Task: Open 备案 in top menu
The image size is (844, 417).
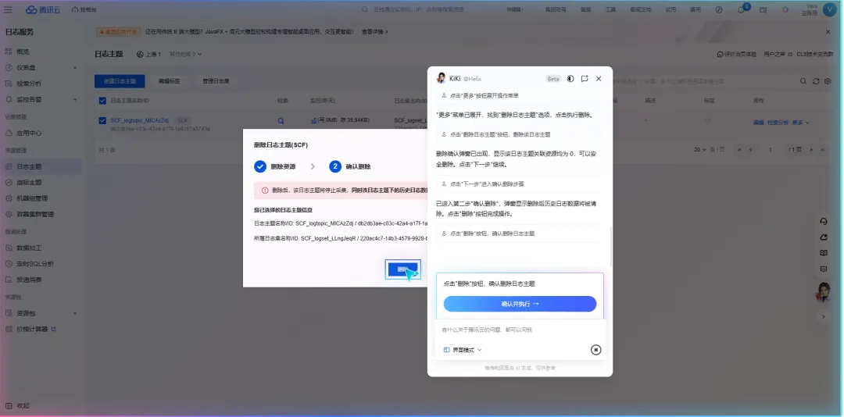Action: point(585,9)
